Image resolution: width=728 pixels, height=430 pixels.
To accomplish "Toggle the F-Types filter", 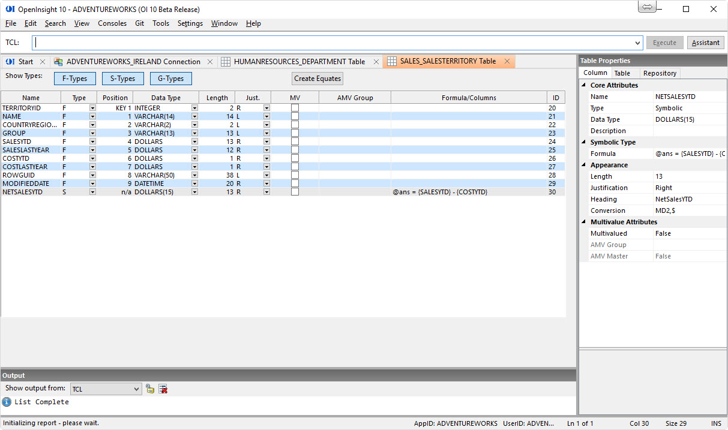I will 74,79.
